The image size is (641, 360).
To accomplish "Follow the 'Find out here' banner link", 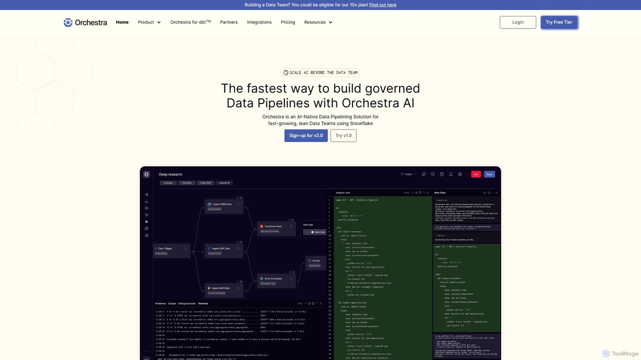I will [x=383, y=5].
